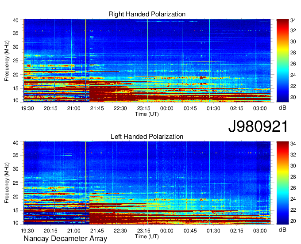Click 'Frequency (MHz)' axis label of Left Handed plot
Viewport: 301px width, 244px height.
click(x=7, y=183)
